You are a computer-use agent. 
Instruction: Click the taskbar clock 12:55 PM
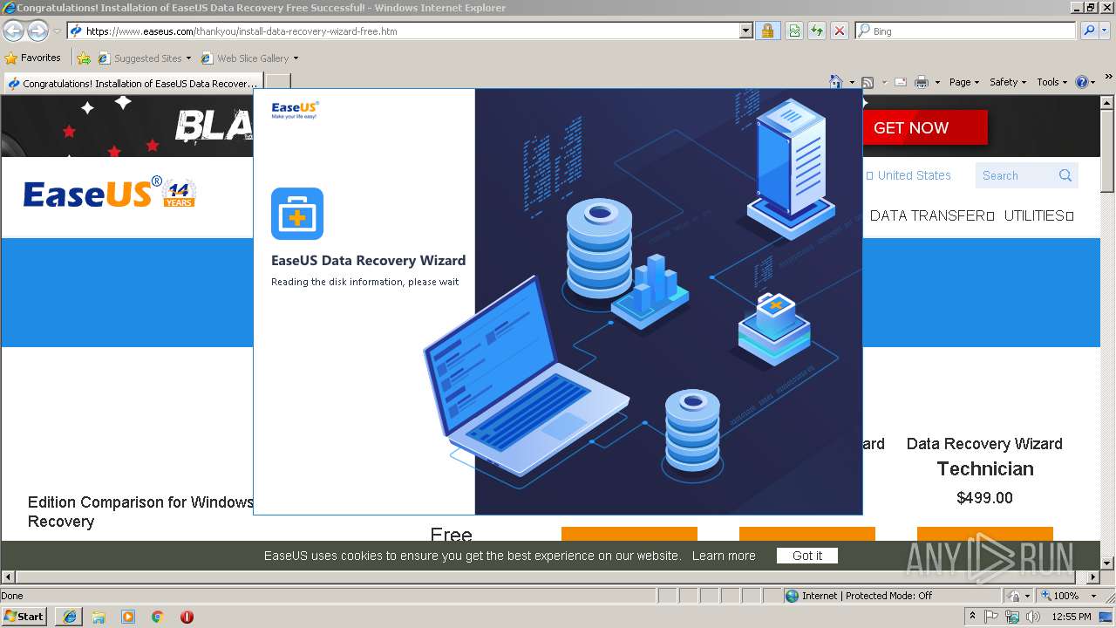click(x=1070, y=617)
